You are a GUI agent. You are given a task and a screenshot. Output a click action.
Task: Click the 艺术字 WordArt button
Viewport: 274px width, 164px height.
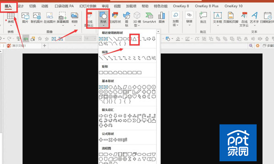[254, 18]
